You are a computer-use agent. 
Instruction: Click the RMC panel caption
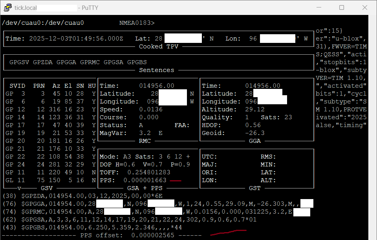[145, 141]
